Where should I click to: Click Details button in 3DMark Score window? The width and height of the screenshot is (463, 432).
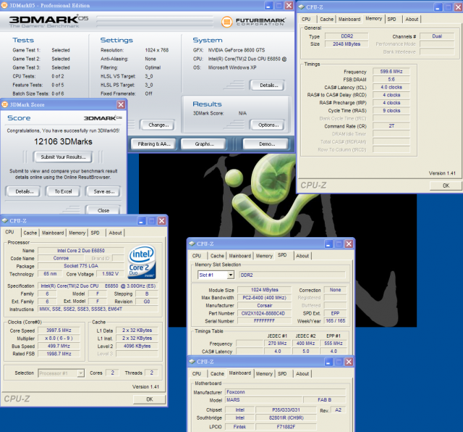point(24,191)
